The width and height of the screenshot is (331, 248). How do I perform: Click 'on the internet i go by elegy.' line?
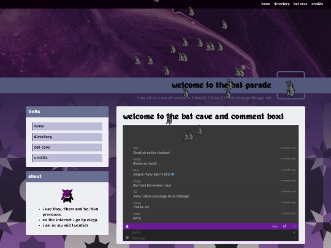pyautogui.click(x=70, y=220)
